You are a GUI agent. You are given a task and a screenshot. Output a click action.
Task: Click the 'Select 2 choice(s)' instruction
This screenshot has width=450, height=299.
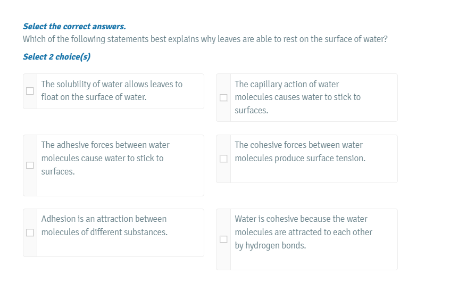click(x=56, y=57)
